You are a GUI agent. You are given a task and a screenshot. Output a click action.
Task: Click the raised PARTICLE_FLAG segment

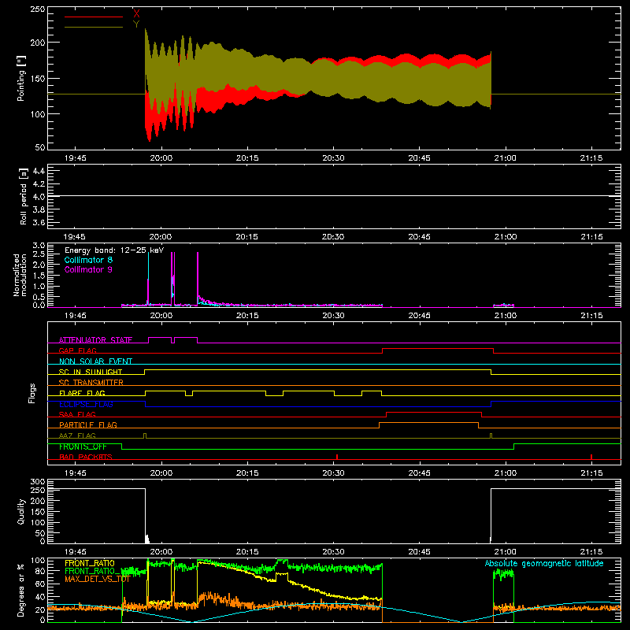(428, 423)
